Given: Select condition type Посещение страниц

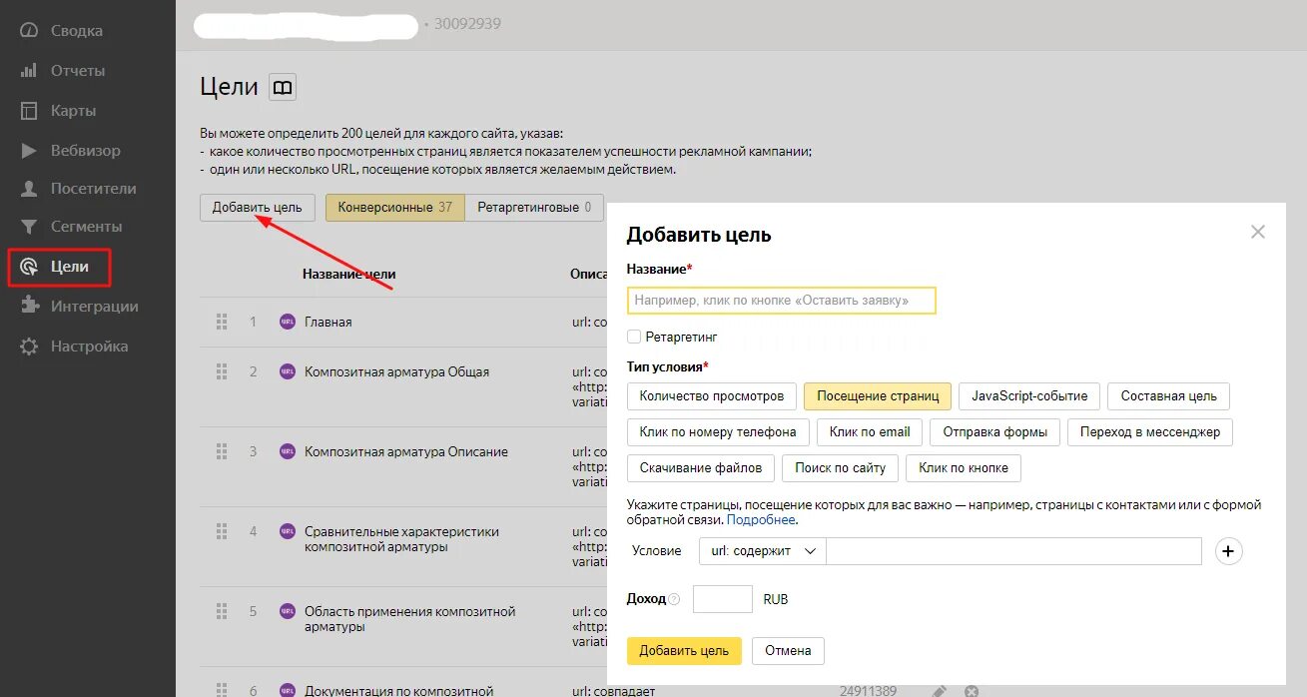Looking at the screenshot, I should point(878,396).
